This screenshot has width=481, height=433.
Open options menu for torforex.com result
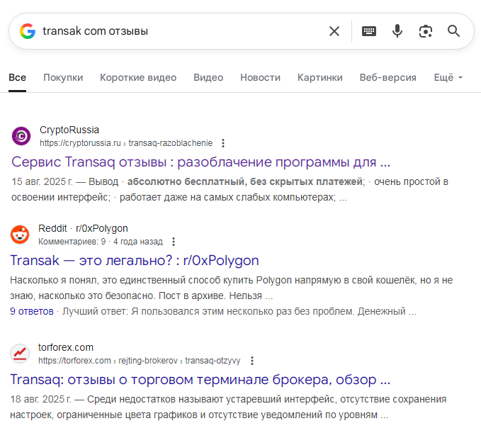coord(252,361)
